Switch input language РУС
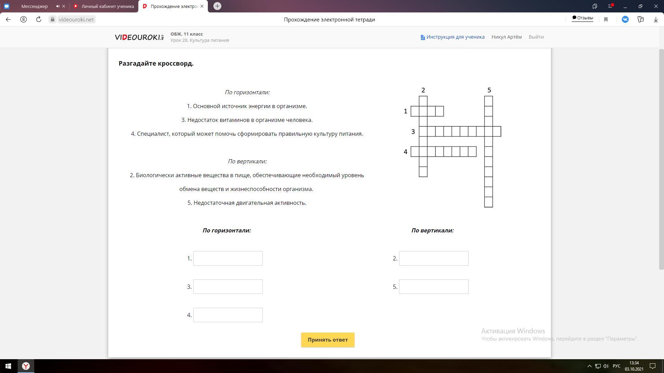The image size is (664, 373). tap(616, 366)
